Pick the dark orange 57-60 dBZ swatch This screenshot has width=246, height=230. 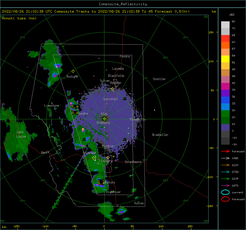(x=225, y=45)
